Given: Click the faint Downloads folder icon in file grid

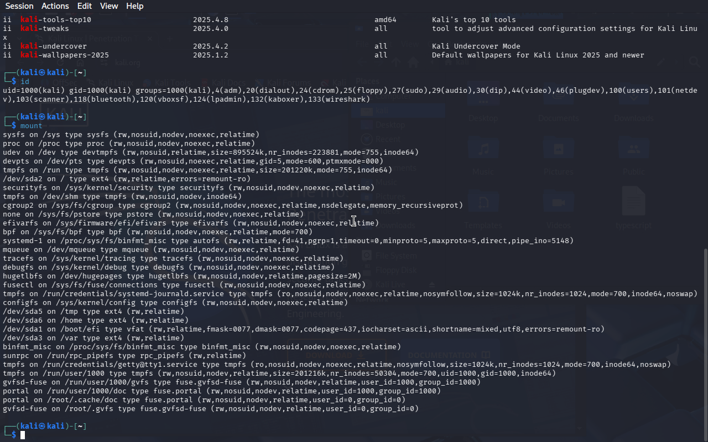Looking at the screenshot, I should tap(634, 95).
